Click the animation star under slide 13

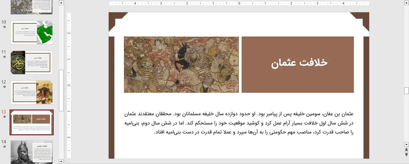(4, 116)
